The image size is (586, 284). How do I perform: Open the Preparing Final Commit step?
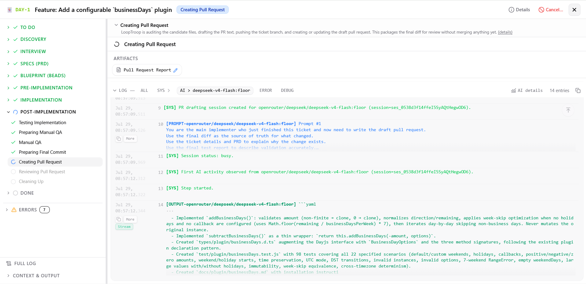42,152
